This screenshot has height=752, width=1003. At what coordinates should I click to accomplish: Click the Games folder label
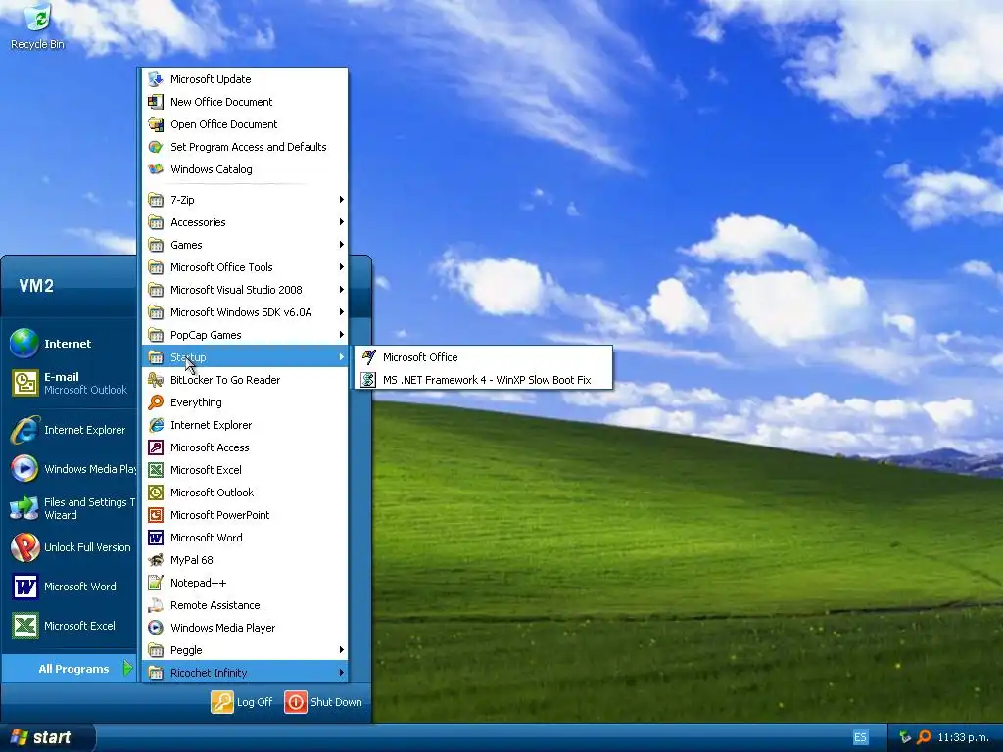point(186,245)
